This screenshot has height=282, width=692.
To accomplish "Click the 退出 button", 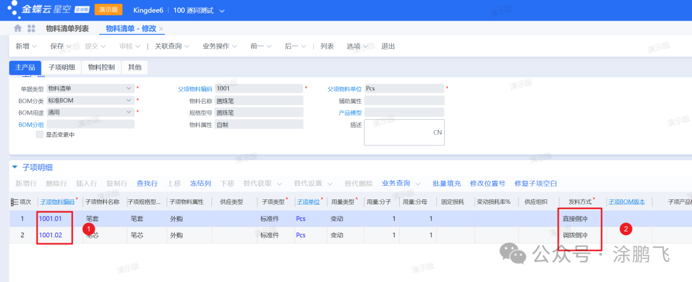I will click(388, 46).
